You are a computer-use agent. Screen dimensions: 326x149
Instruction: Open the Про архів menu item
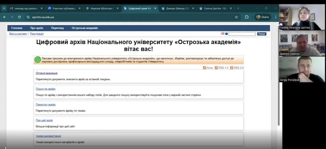pyautogui.click(x=37, y=28)
